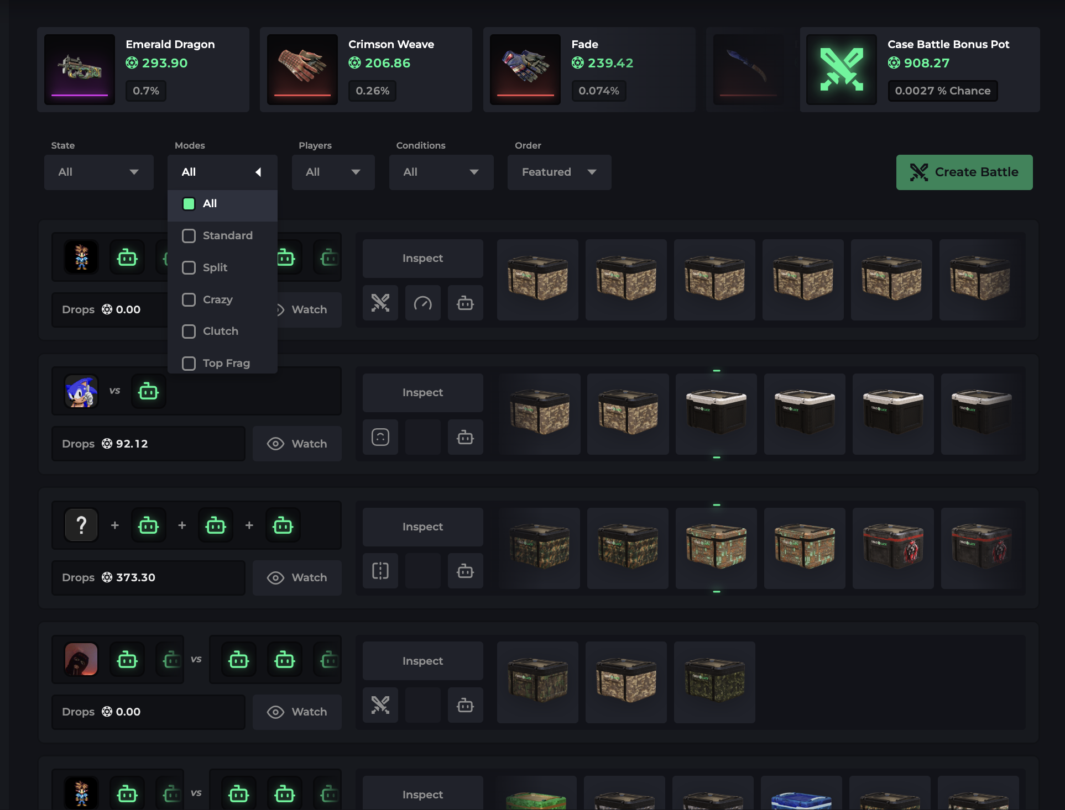Check the Standard mode checkbox
Screen dimensions: 1065x810
pos(189,236)
